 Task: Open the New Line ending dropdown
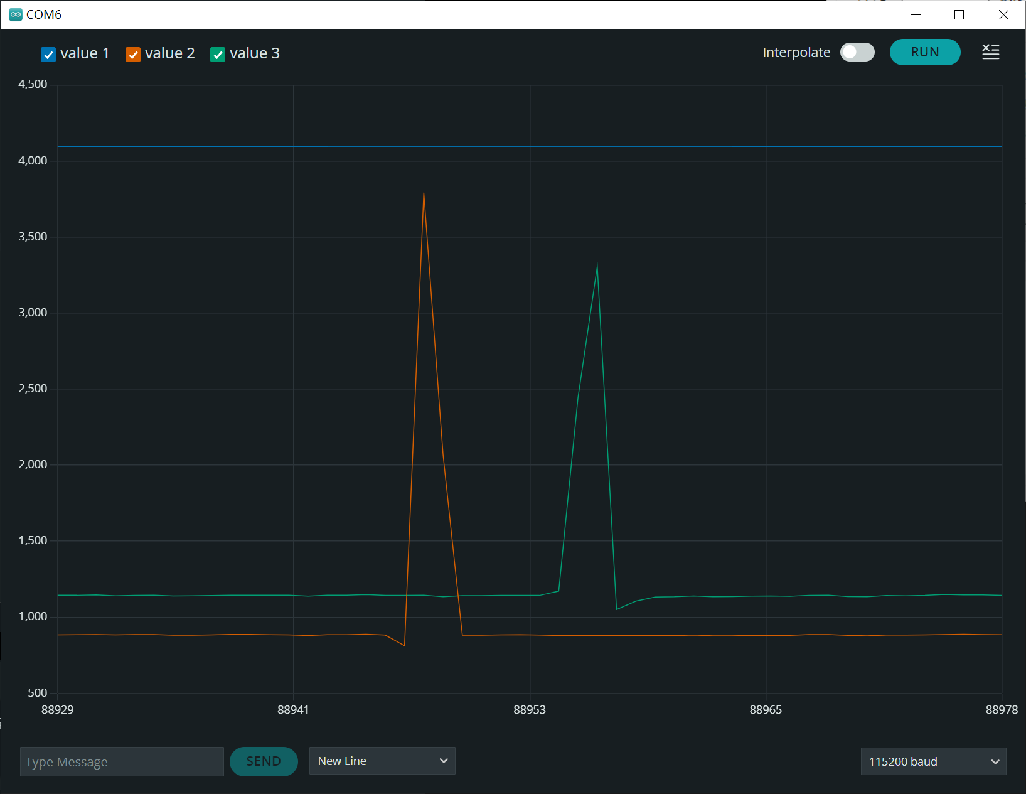point(382,761)
